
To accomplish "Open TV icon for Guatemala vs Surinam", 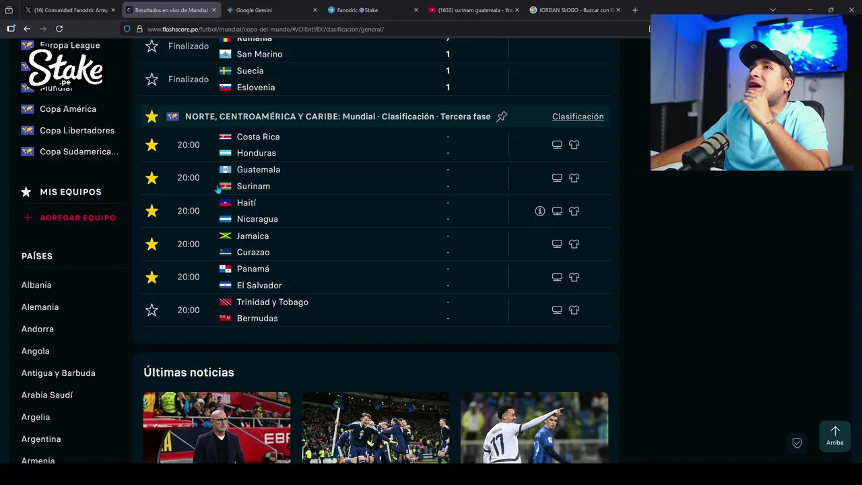I will 557,178.
